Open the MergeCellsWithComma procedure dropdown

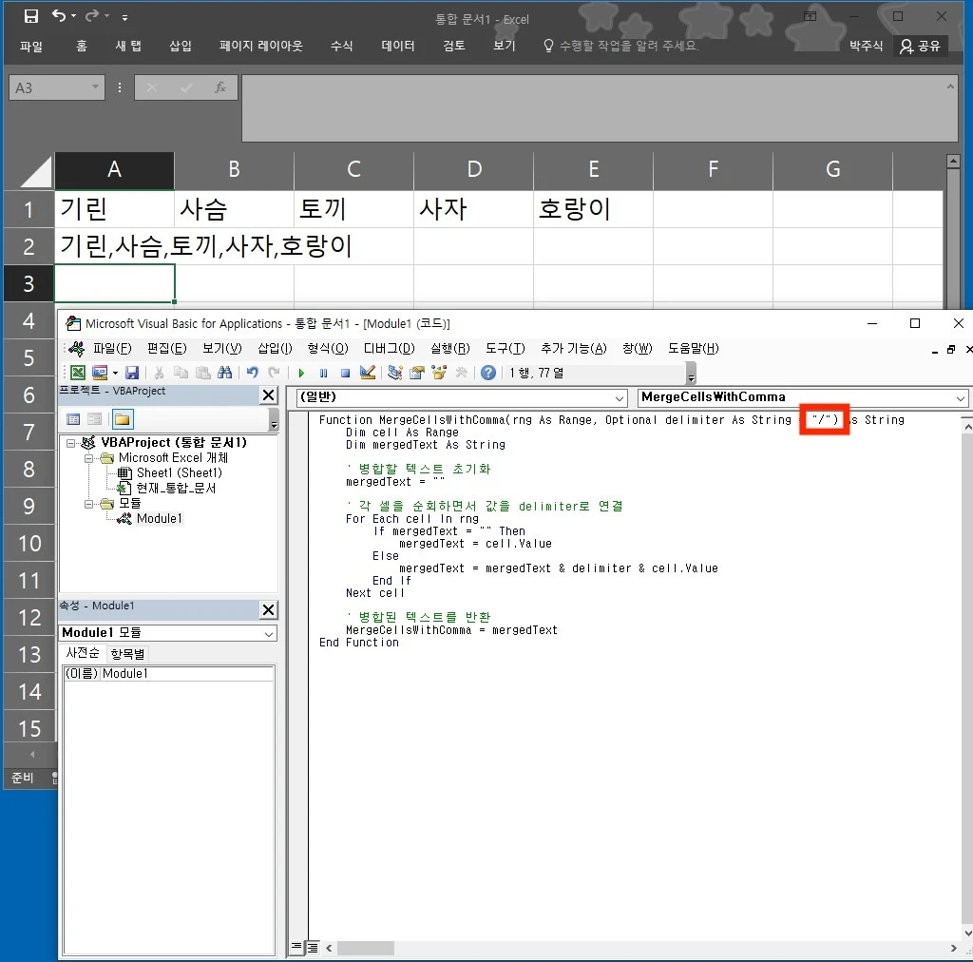coord(960,398)
